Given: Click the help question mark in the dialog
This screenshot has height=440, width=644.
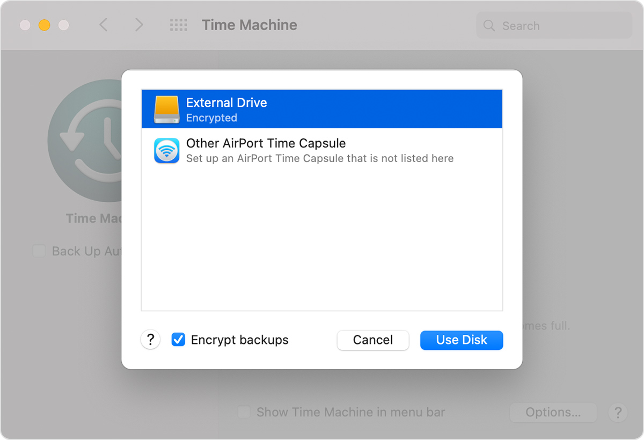Looking at the screenshot, I should [x=150, y=340].
